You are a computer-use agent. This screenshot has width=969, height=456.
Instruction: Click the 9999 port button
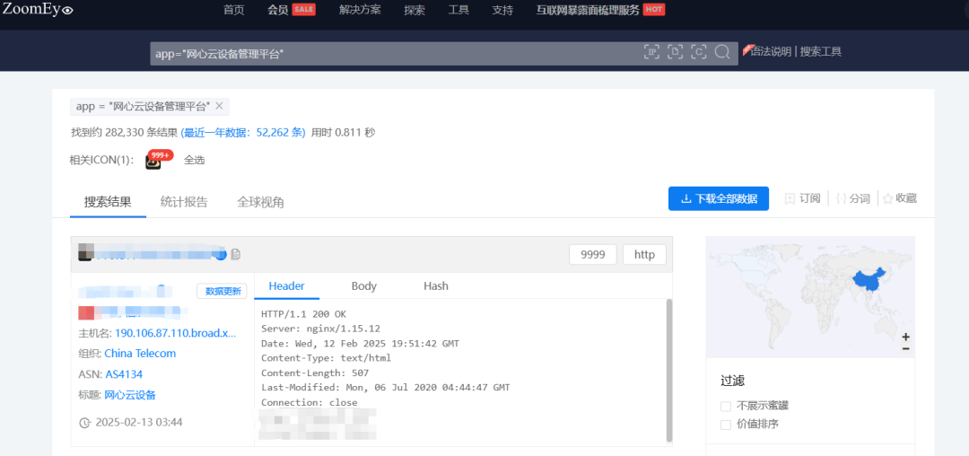point(593,255)
